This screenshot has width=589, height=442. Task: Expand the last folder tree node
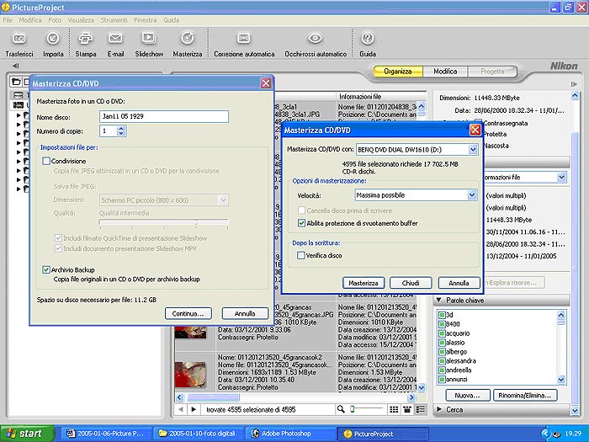pos(19,189)
